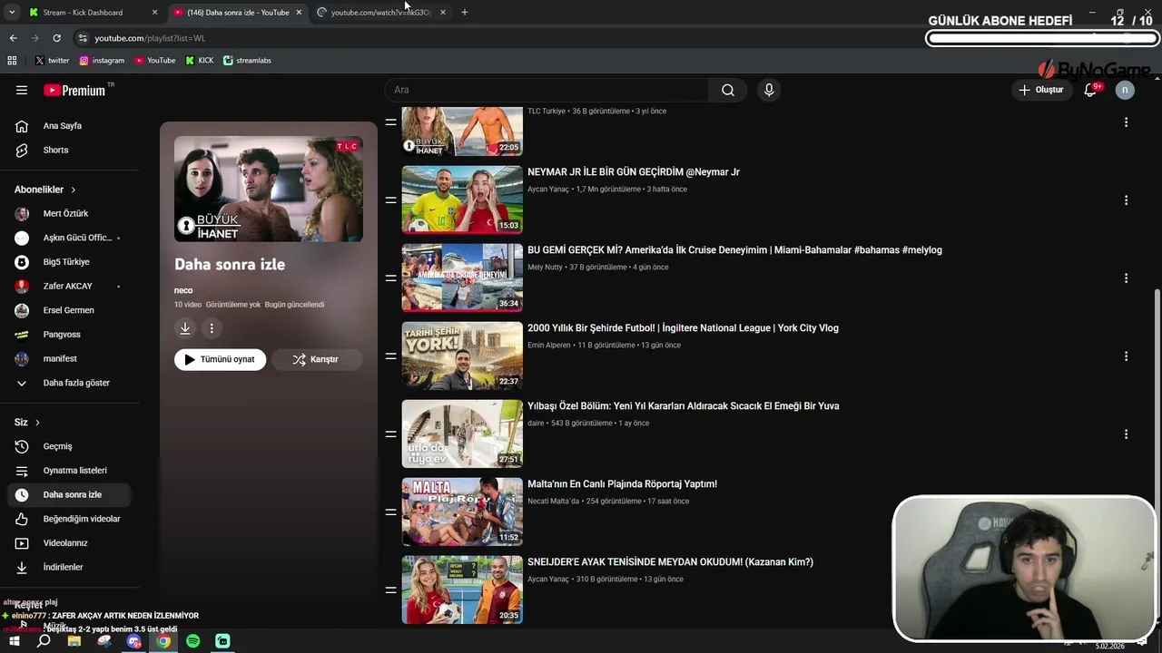
Task: Click the search magnifier button
Action: click(x=728, y=90)
